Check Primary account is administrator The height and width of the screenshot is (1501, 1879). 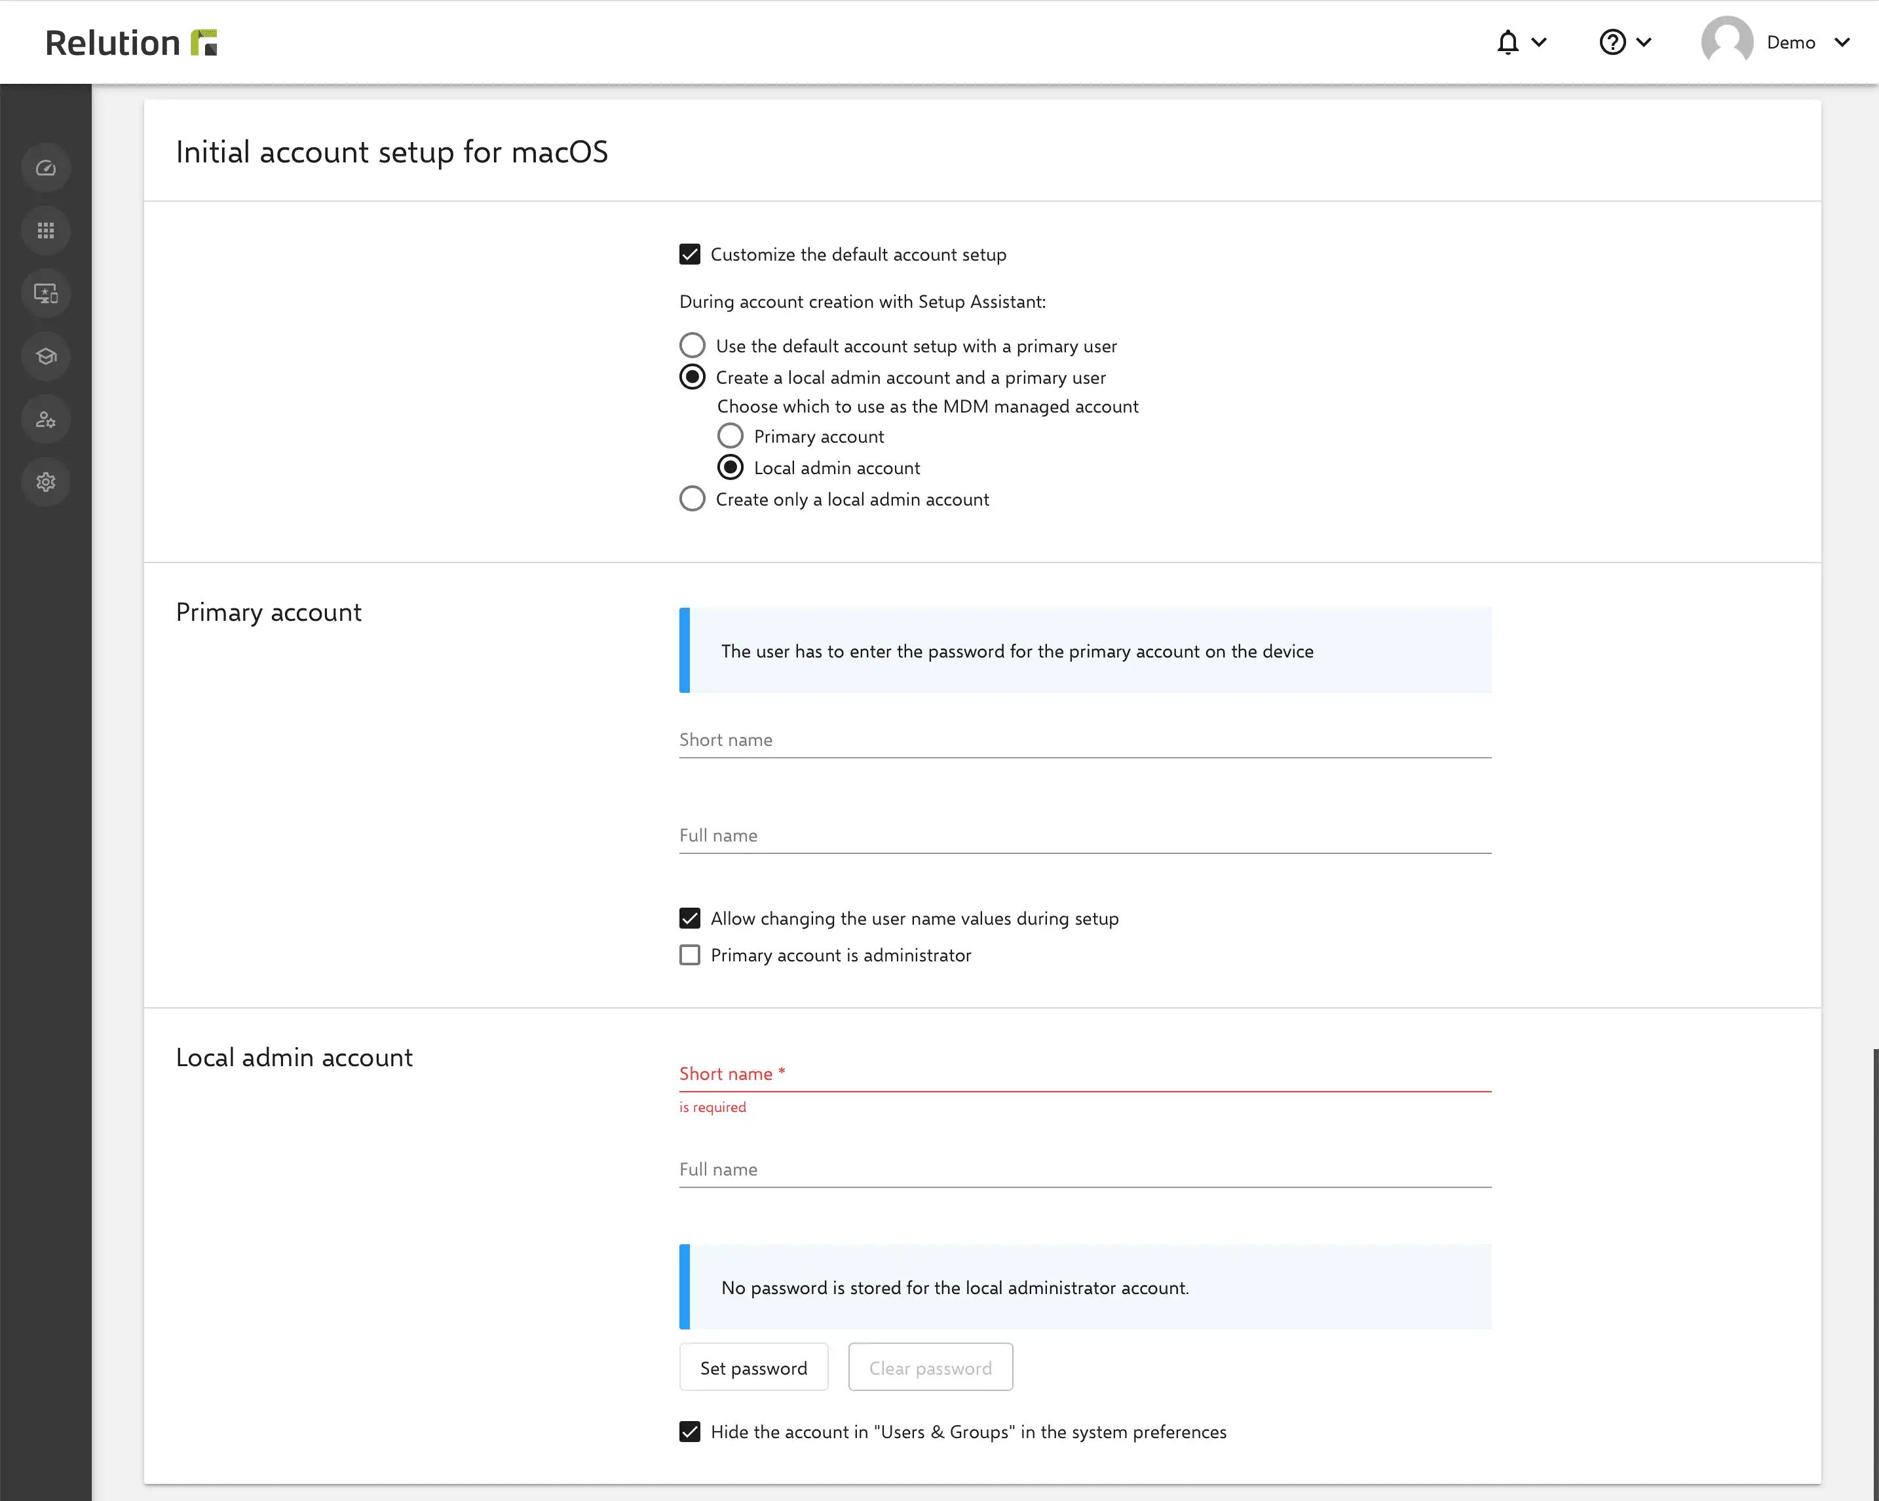coord(689,955)
